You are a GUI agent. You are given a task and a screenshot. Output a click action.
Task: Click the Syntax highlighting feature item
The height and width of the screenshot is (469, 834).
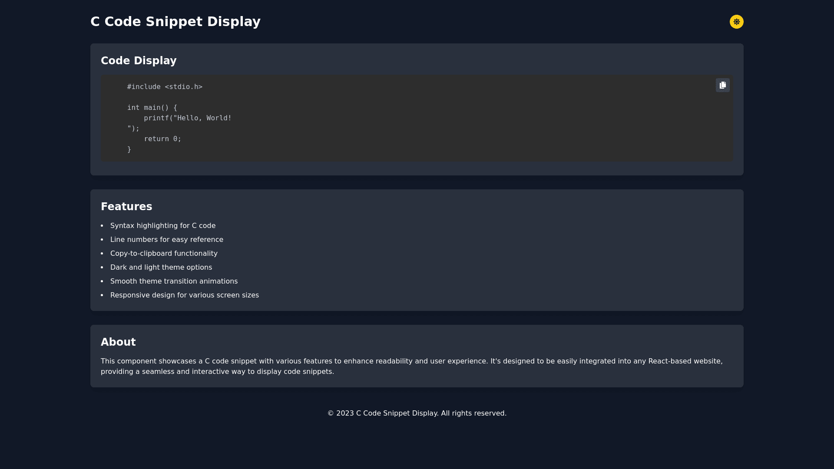pyautogui.click(x=163, y=225)
